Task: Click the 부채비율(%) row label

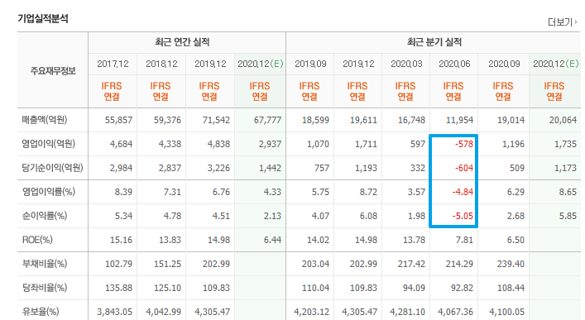Action: tap(45, 264)
